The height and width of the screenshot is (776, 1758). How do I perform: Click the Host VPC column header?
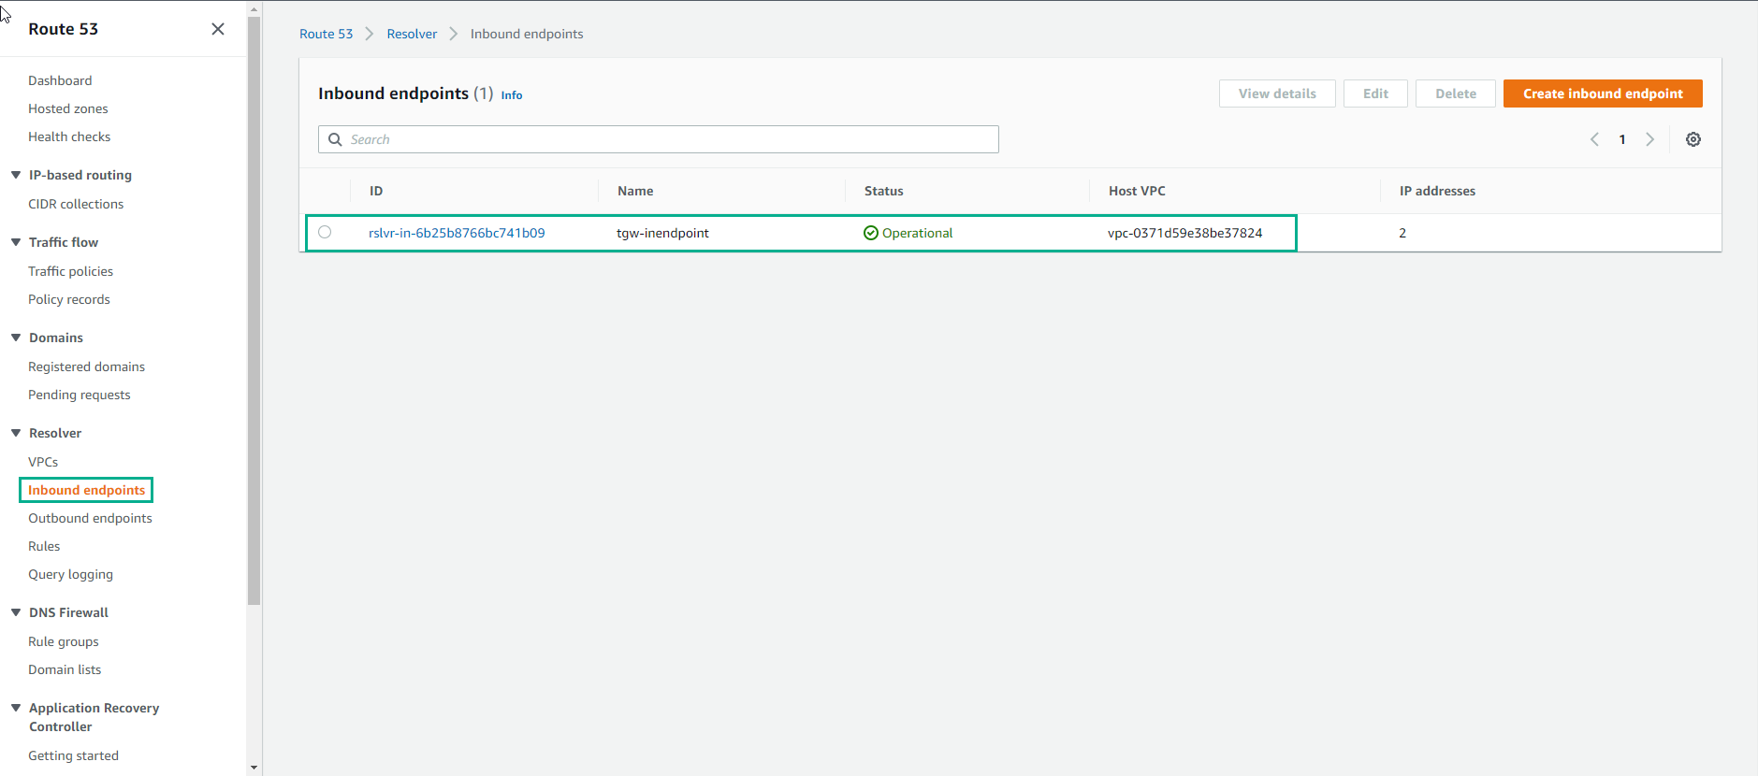click(1137, 191)
